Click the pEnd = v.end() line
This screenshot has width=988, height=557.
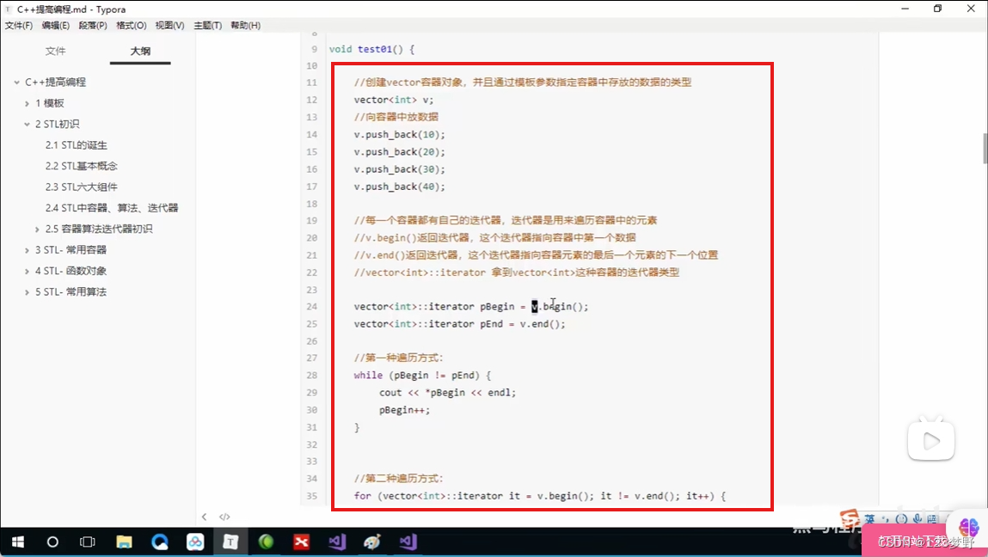click(x=459, y=324)
